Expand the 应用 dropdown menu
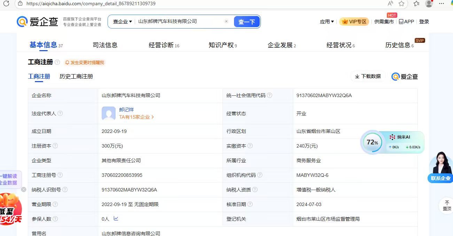Screen dimensions: 453x236 pos(327,22)
